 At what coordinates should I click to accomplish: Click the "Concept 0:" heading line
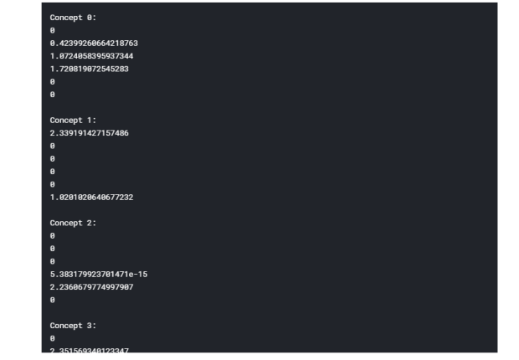coord(72,17)
